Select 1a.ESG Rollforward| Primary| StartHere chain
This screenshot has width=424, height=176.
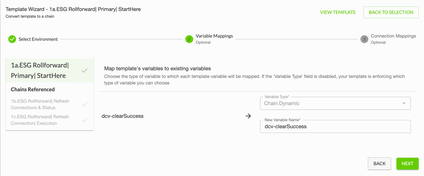41,70
